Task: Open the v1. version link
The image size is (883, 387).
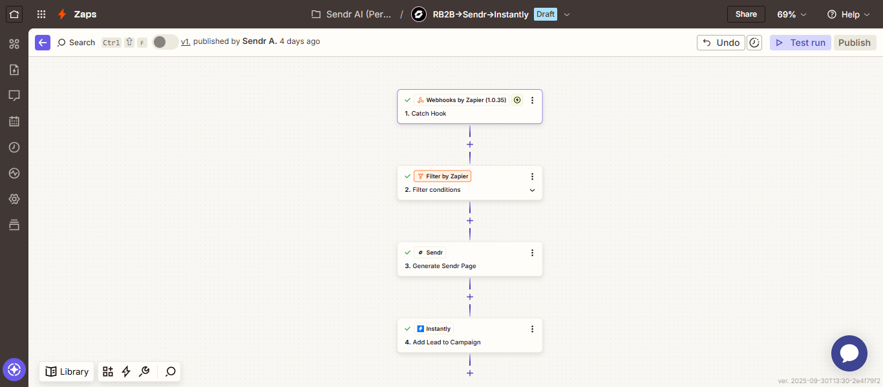Action: (185, 41)
